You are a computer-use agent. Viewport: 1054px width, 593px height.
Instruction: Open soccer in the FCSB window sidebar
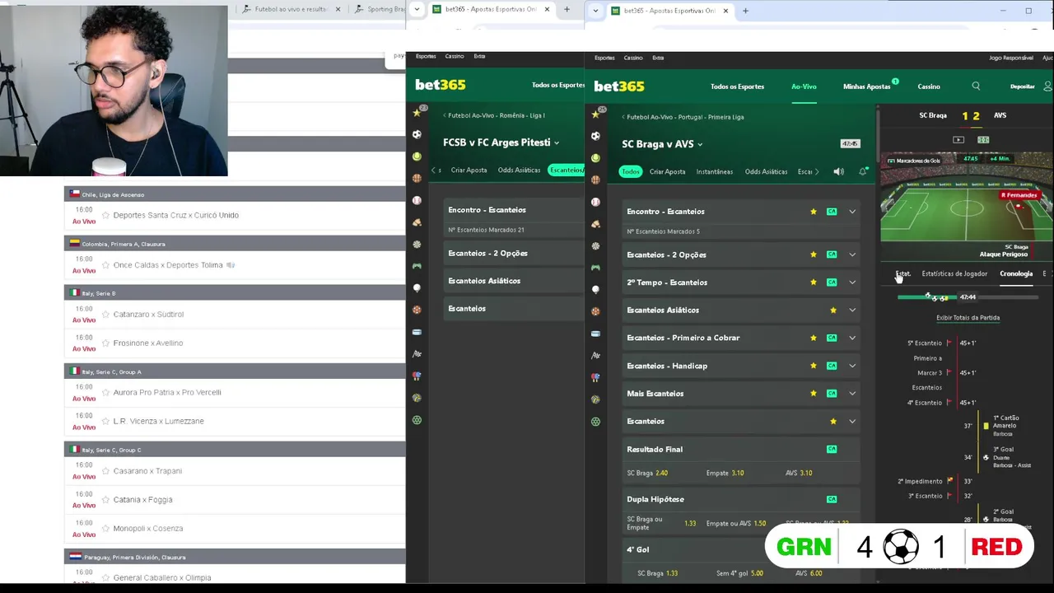tap(417, 134)
